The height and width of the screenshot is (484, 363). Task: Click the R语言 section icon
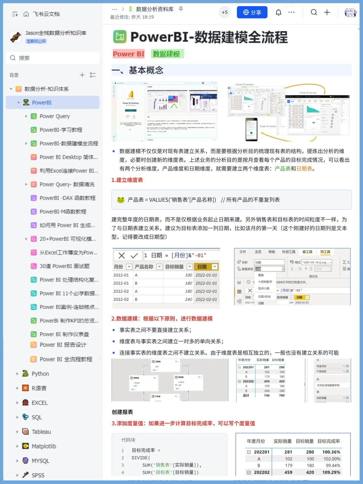[x=25, y=388]
